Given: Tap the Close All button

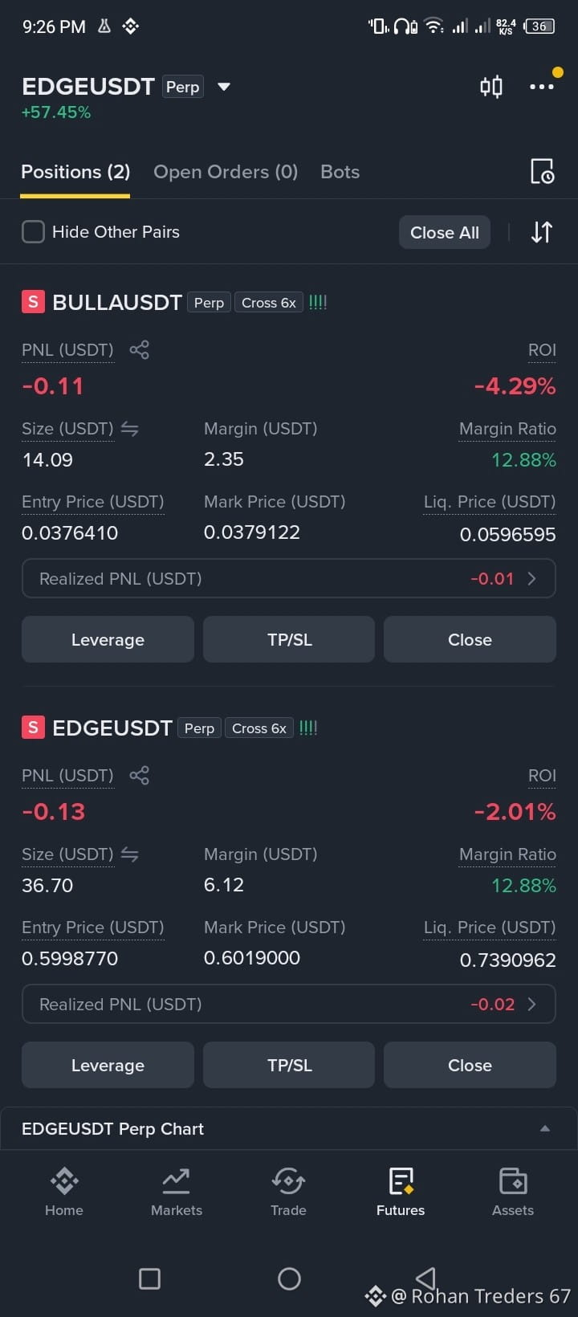Looking at the screenshot, I should click(445, 232).
